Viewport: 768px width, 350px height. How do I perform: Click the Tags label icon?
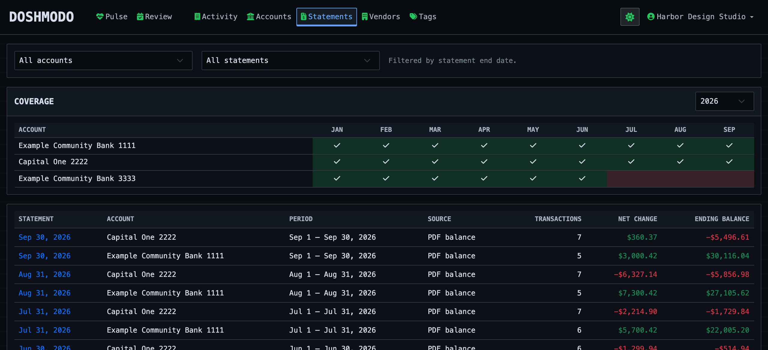413,17
